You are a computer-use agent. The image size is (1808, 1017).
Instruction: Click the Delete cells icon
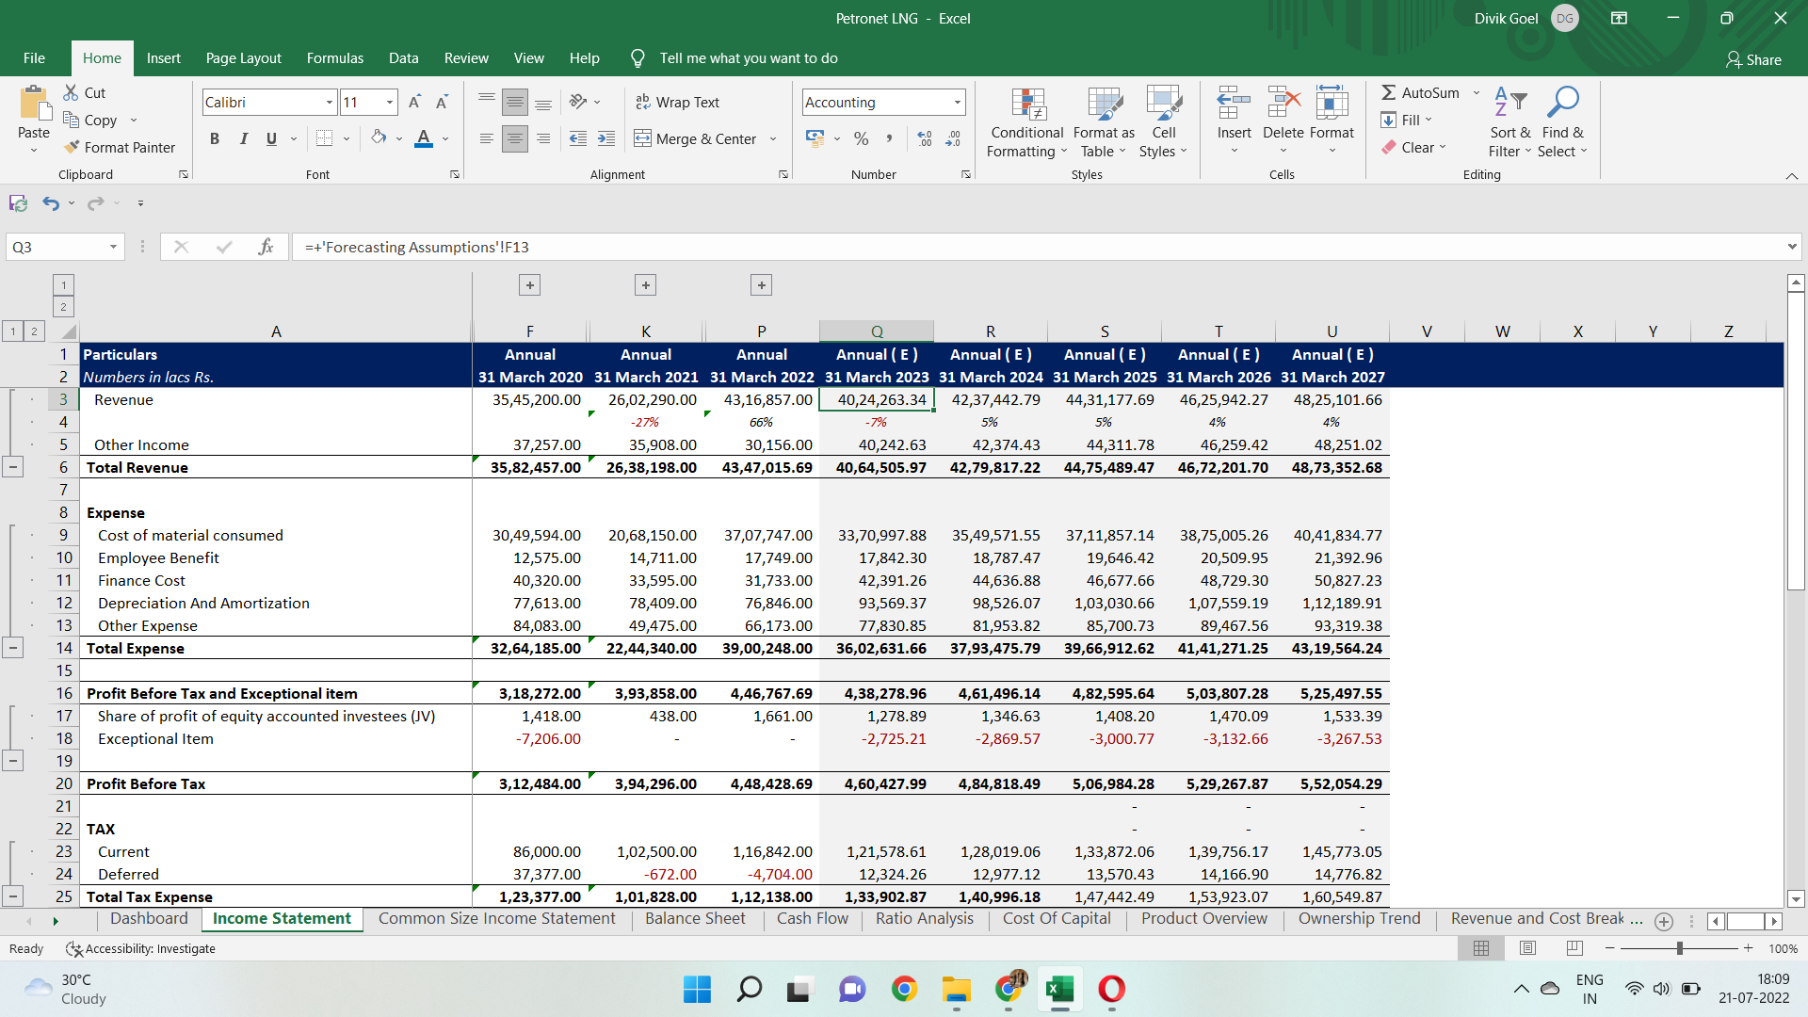(1283, 103)
